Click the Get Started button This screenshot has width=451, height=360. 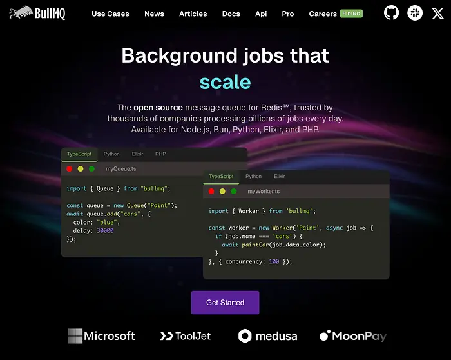pyautogui.click(x=225, y=303)
